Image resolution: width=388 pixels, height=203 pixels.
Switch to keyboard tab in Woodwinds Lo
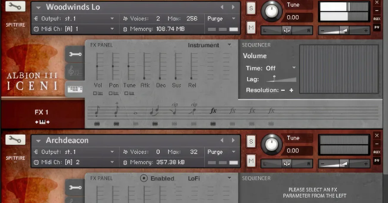[75, 89]
